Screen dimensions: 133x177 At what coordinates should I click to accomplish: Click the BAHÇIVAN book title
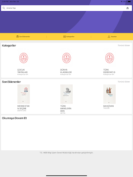click(x=108, y=106)
